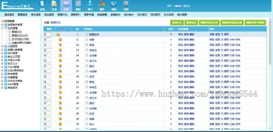Click the select-all box icon in table header
This screenshot has width=273, height=132.
pos(63,29)
